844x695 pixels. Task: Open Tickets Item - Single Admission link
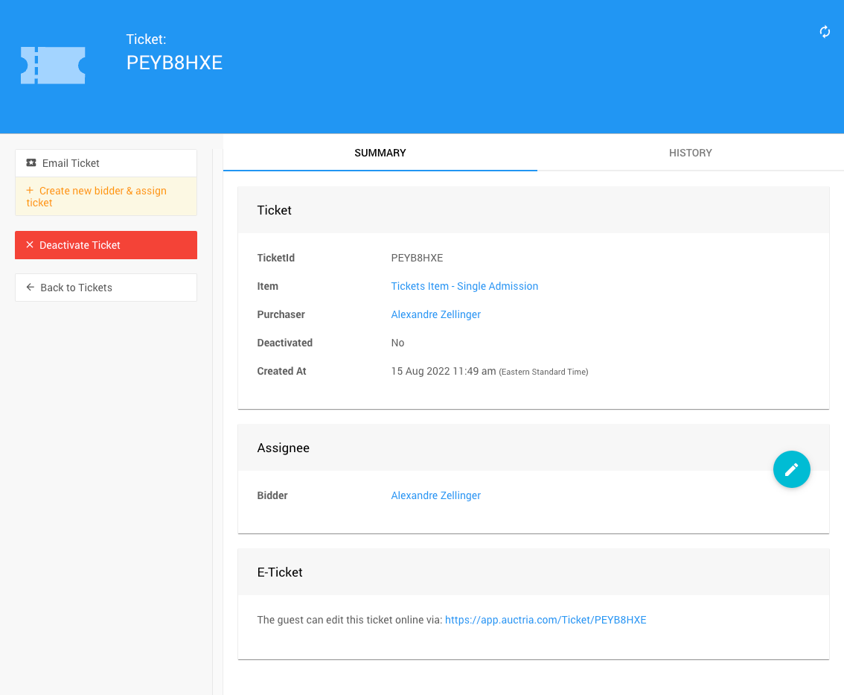pos(464,286)
